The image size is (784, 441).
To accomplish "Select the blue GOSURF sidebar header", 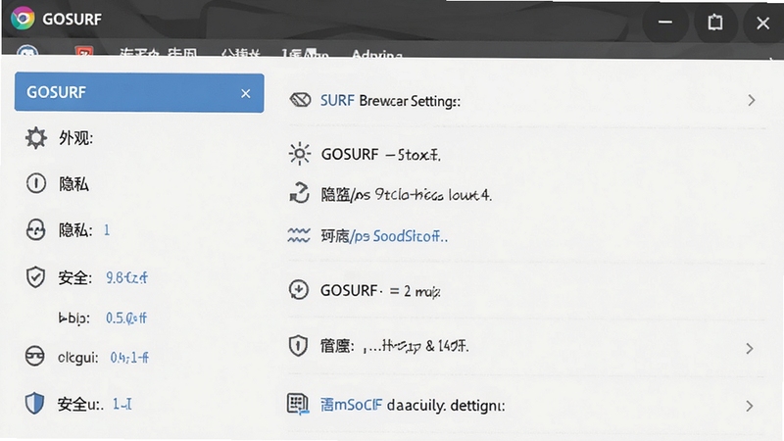I will [139, 92].
